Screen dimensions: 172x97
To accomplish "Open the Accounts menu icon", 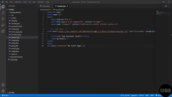I will [3, 85].
